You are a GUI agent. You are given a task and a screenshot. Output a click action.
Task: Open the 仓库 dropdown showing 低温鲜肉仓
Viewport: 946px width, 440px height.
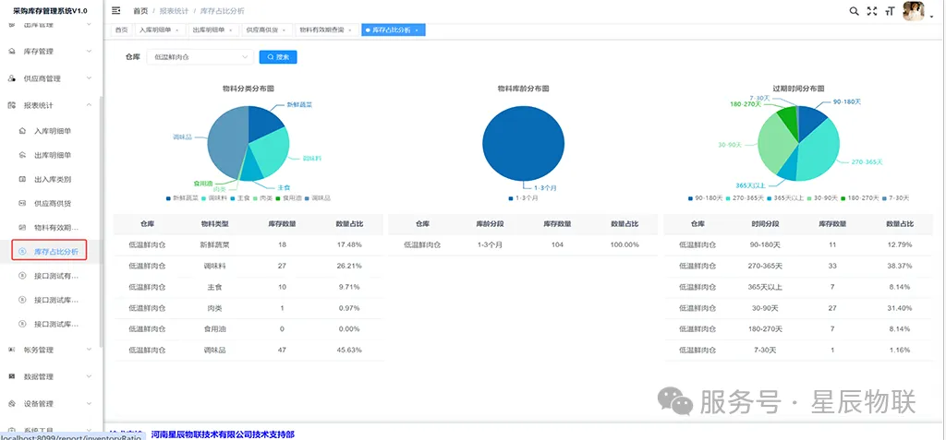[200, 57]
